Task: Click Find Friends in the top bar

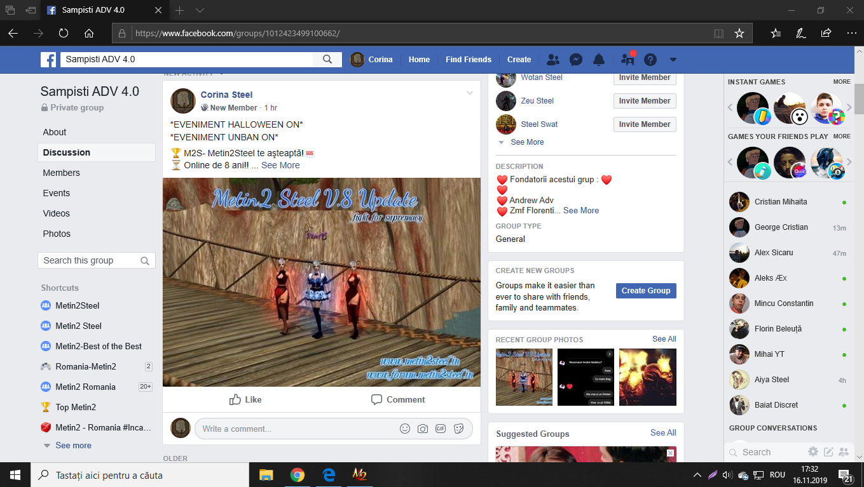Action: click(469, 60)
